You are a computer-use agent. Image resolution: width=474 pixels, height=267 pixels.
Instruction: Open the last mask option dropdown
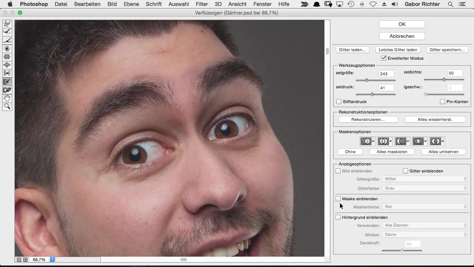(437, 141)
